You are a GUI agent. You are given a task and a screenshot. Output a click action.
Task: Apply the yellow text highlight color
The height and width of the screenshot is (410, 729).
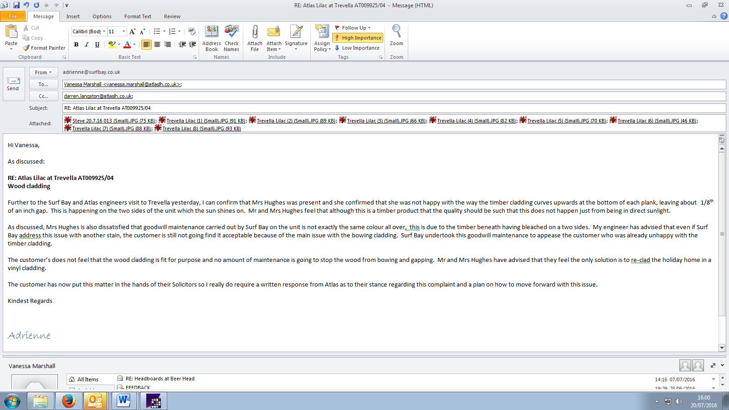112,44
